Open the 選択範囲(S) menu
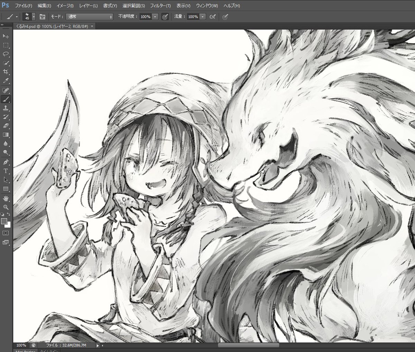Screen dimensions: 415x352 coord(134,6)
